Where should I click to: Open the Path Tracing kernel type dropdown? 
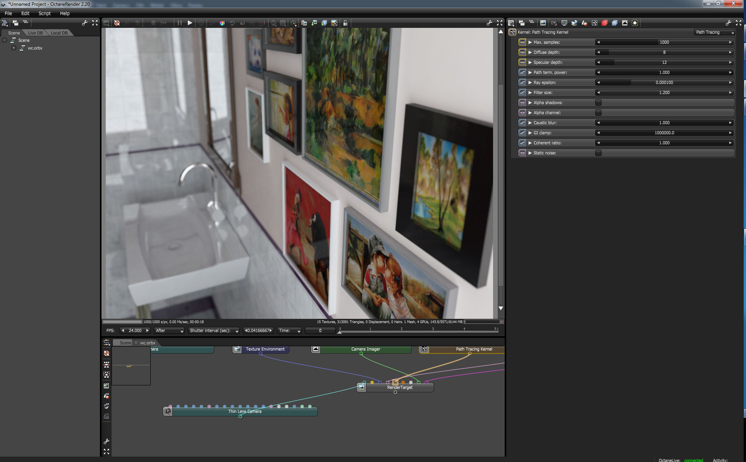(714, 32)
